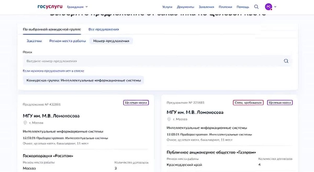Image resolution: width=314 pixels, height=172 pixels.
Task: Click the header search magnifier icon
Action: point(256,7)
